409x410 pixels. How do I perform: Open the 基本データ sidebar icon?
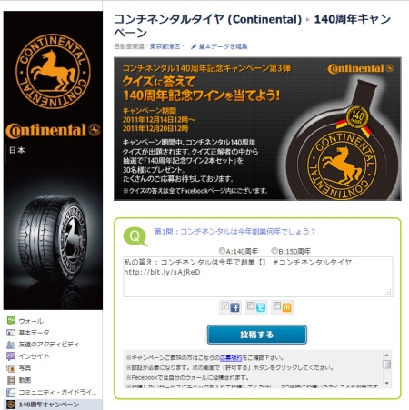tap(11, 333)
